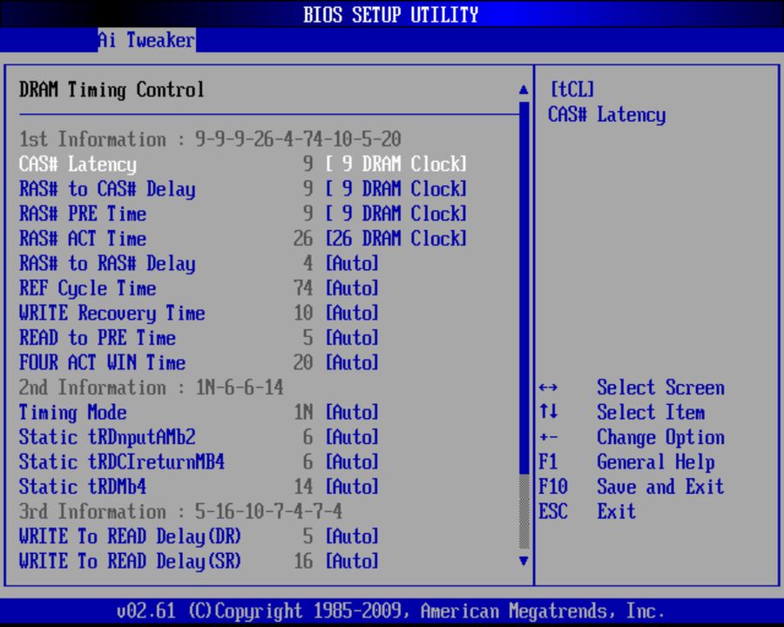Viewport: 784px width, 627px height.
Task: Click the General Help hint
Action: [655, 462]
